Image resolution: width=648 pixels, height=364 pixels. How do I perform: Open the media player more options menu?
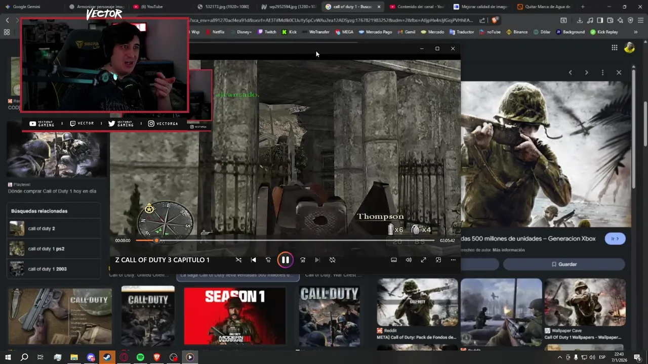(x=453, y=260)
